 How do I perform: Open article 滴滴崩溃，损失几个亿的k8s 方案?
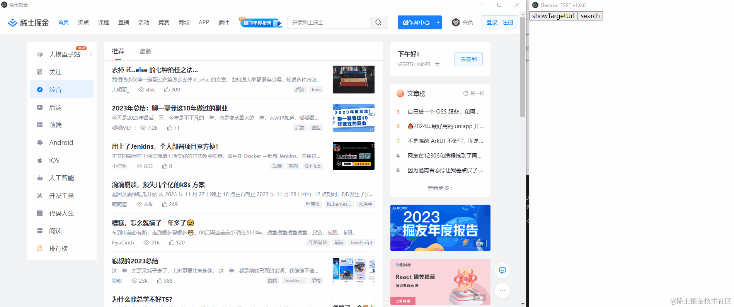click(158, 185)
